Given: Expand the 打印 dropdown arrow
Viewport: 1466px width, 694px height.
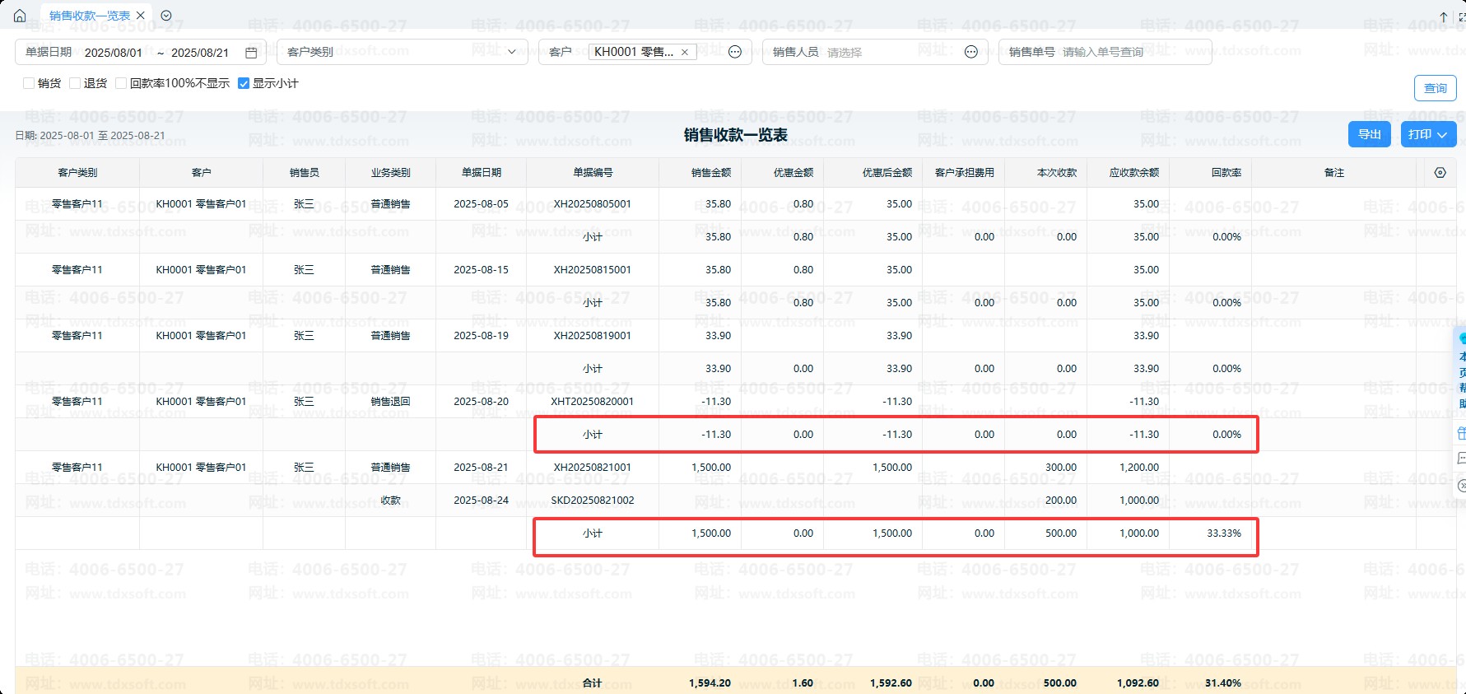Looking at the screenshot, I should [1442, 135].
